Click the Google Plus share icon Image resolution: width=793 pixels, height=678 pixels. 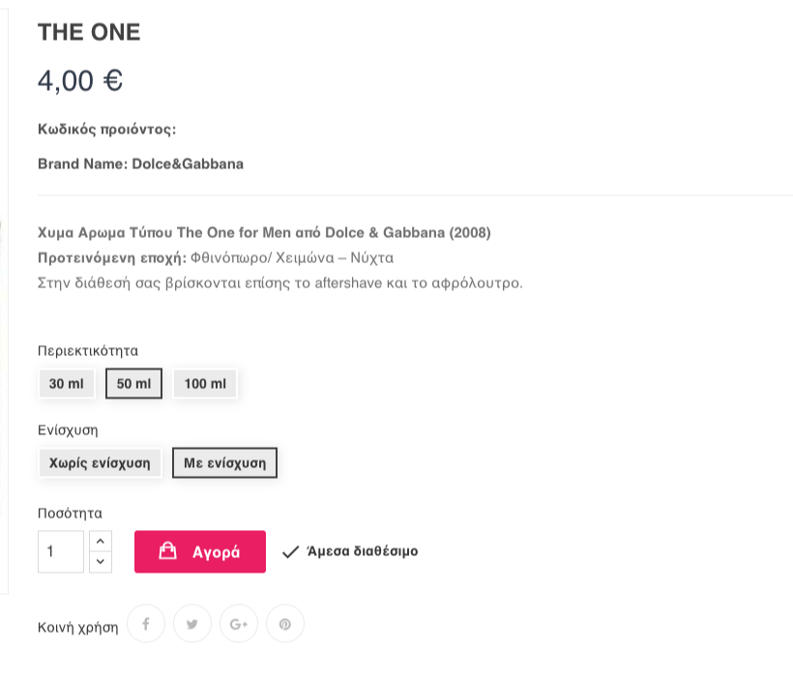pos(239,624)
